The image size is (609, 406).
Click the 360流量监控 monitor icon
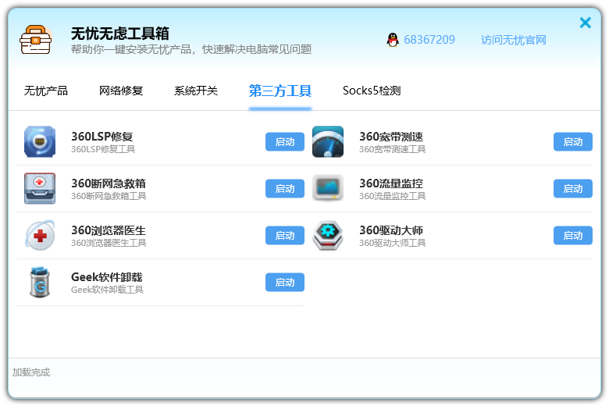pos(328,188)
